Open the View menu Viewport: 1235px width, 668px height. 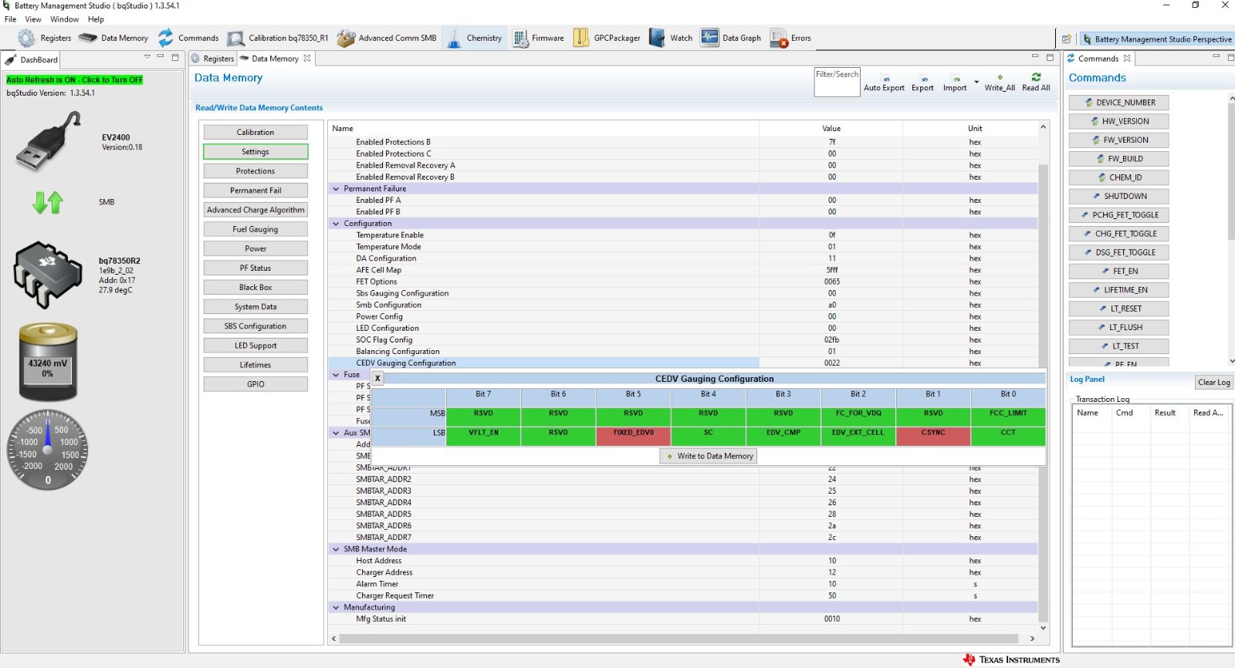pos(33,19)
